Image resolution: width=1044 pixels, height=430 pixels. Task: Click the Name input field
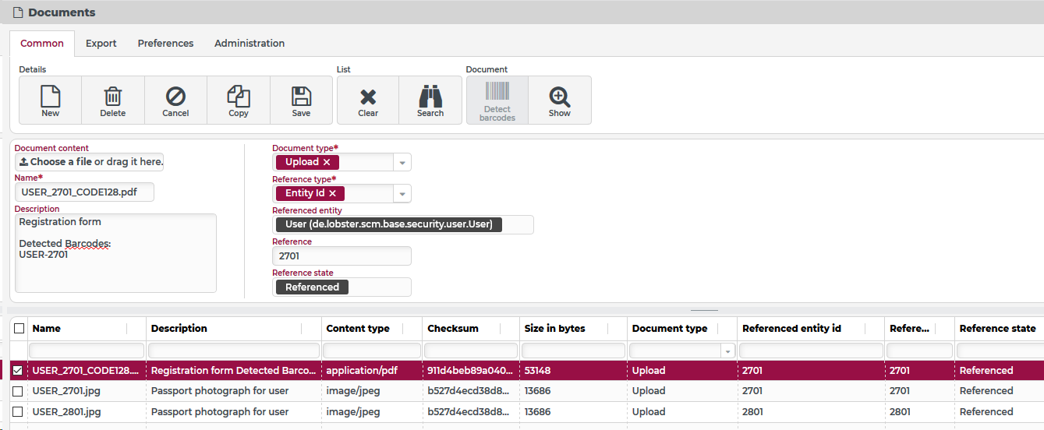[x=84, y=192]
